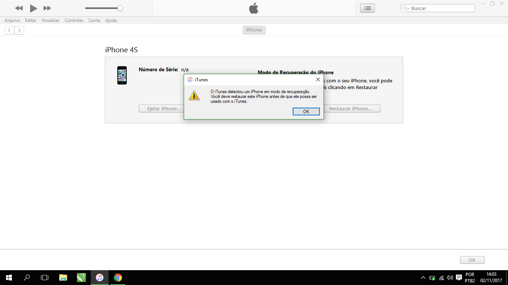Open the Wi-Fi network tray icon

click(x=441, y=278)
